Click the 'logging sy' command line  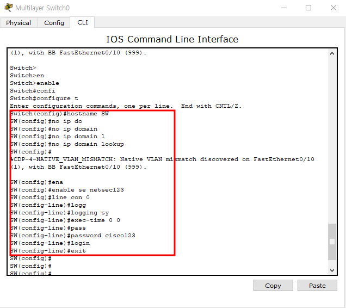coord(59,213)
